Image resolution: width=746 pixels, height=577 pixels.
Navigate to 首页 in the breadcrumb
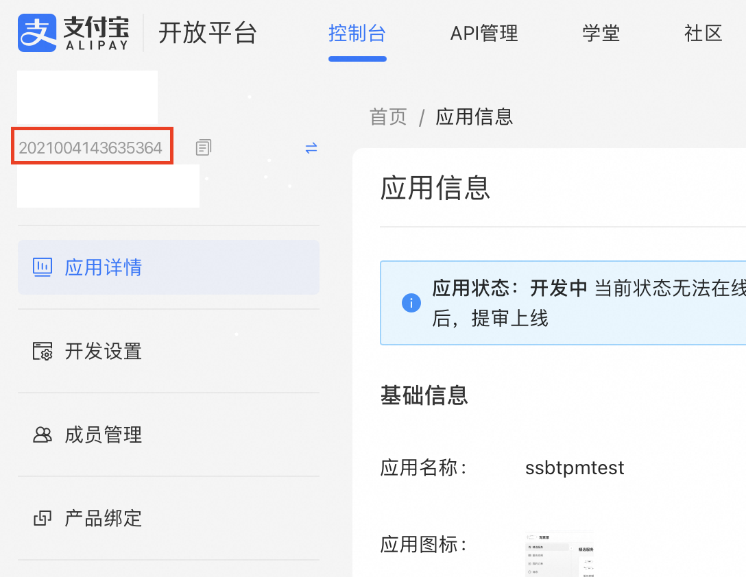[x=388, y=116]
